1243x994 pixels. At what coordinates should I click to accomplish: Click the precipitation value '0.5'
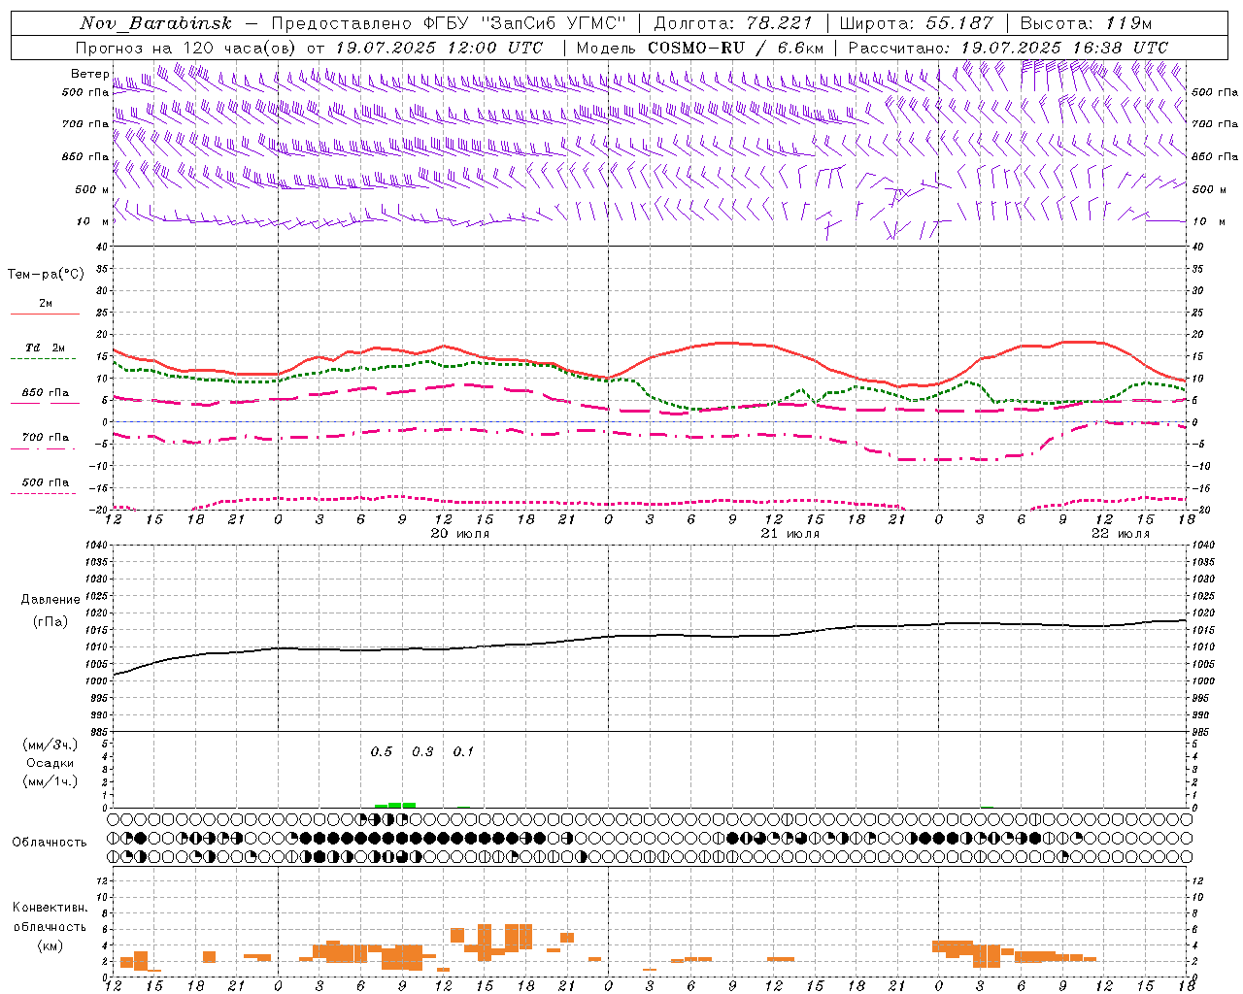tap(382, 751)
